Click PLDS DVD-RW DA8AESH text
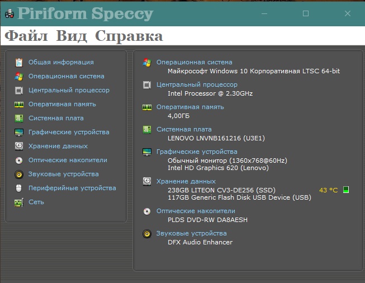The width and height of the screenshot is (365, 283). click(x=207, y=220)
